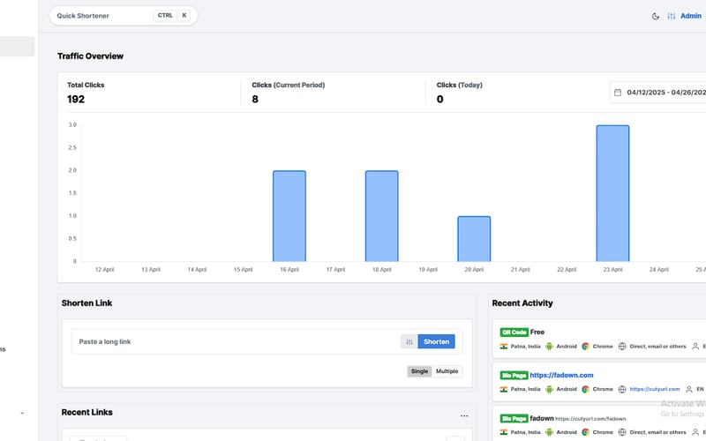Click into Paste a long link field
The height and width of the screenshot is (441, 706).
click(x=237, y=341)
